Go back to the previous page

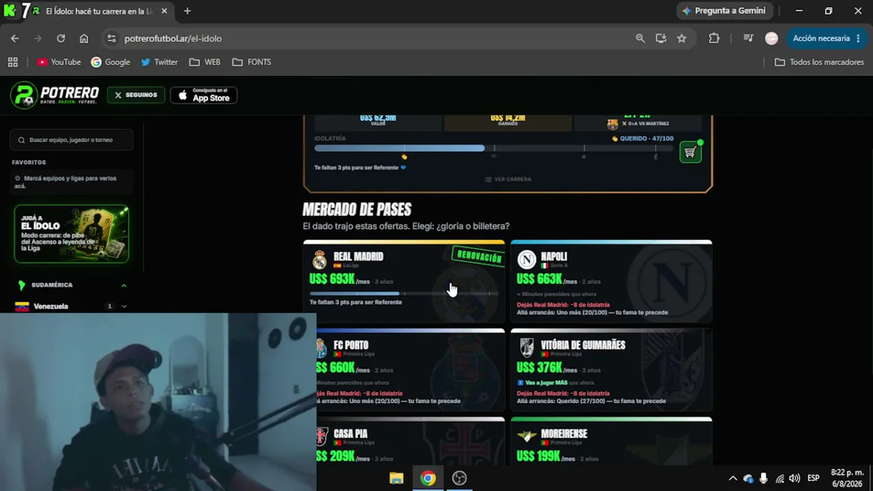coord(15,39)
